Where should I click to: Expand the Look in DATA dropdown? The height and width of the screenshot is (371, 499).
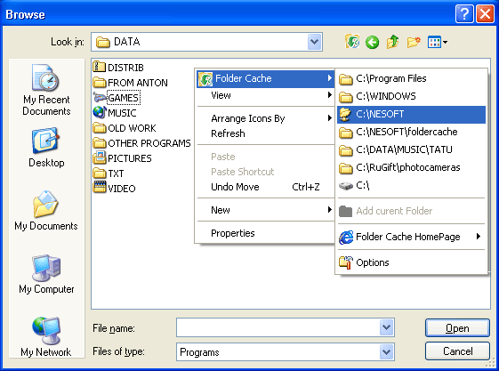[x=314, y=42]
